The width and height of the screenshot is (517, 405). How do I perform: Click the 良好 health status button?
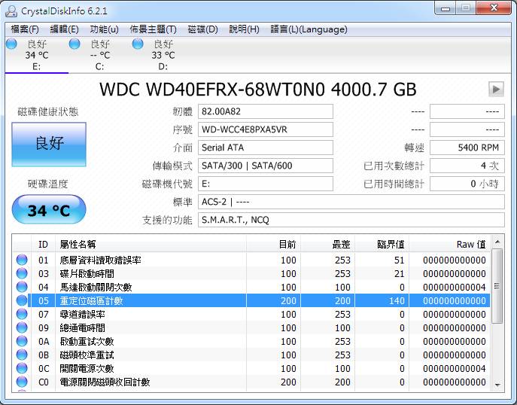click(x=49, y=144)
